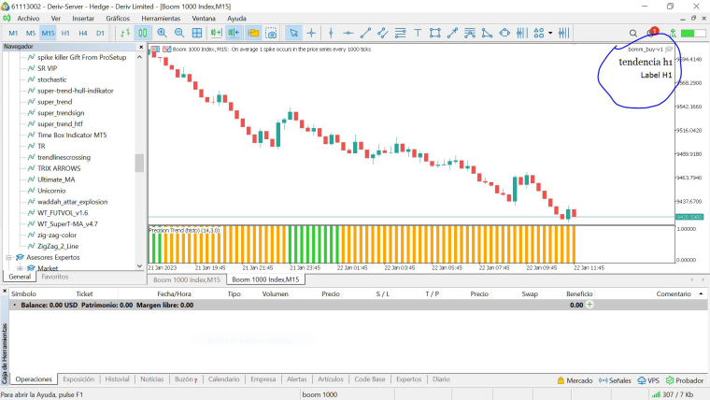This screenshot has height=400, width=710.
Task: Activate the crosshair cursor
Action: [311, 33]
